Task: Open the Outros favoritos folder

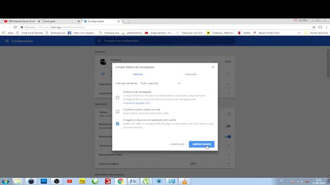Action: pos(316,33)
